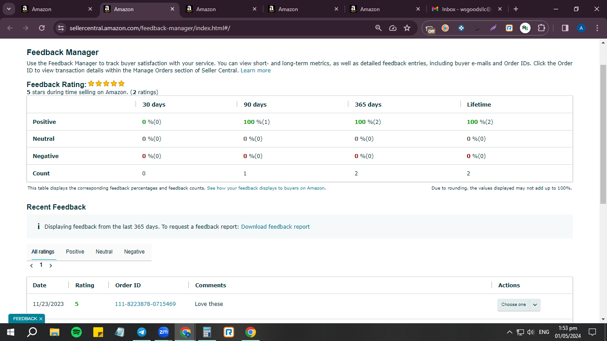Screen dimensions: 607x341
Task: Click the extension icon with the Off badge
Action: pos(430,28)
